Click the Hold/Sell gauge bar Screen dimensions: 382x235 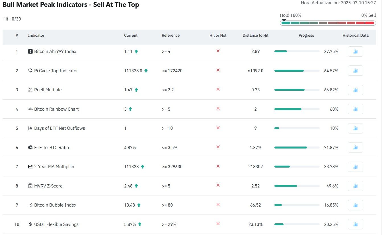(x=328, y=23)
